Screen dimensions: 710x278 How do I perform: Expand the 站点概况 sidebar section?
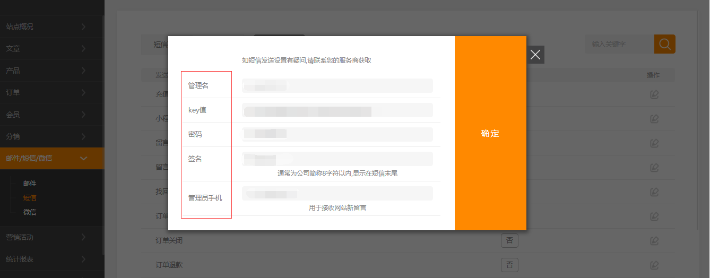click(52, 27)
